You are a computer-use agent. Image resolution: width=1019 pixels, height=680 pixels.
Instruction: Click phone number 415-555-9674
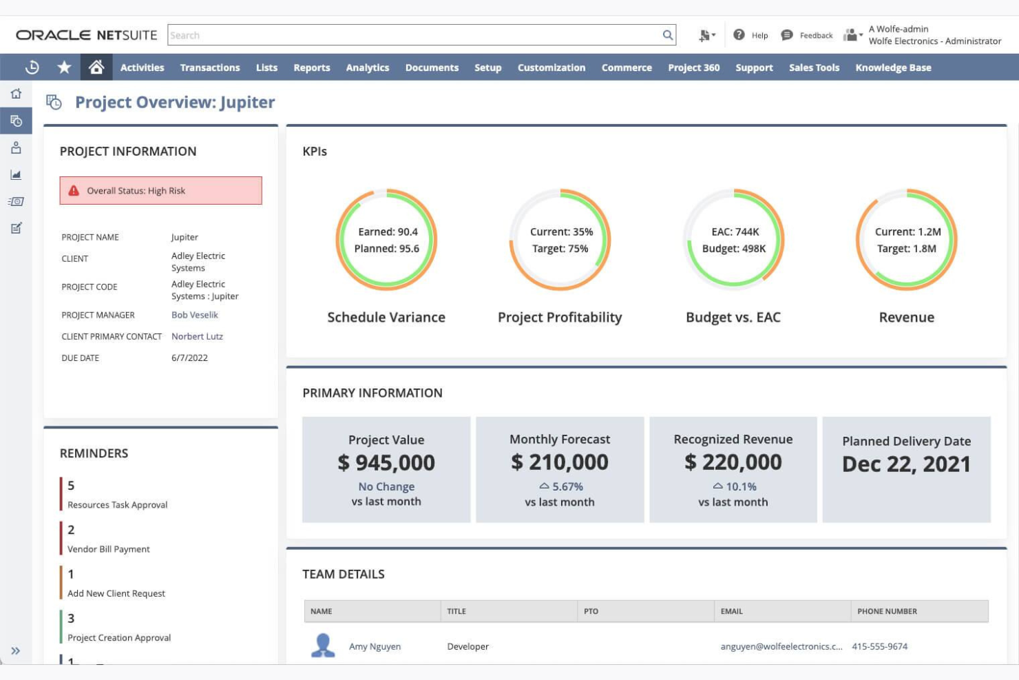pyautogui.click(x=879, y=646)
